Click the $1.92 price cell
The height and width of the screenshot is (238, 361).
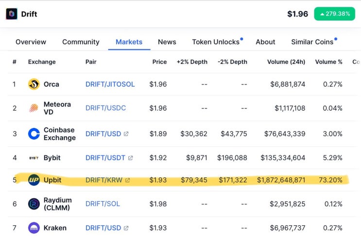[x=158, y=158]
